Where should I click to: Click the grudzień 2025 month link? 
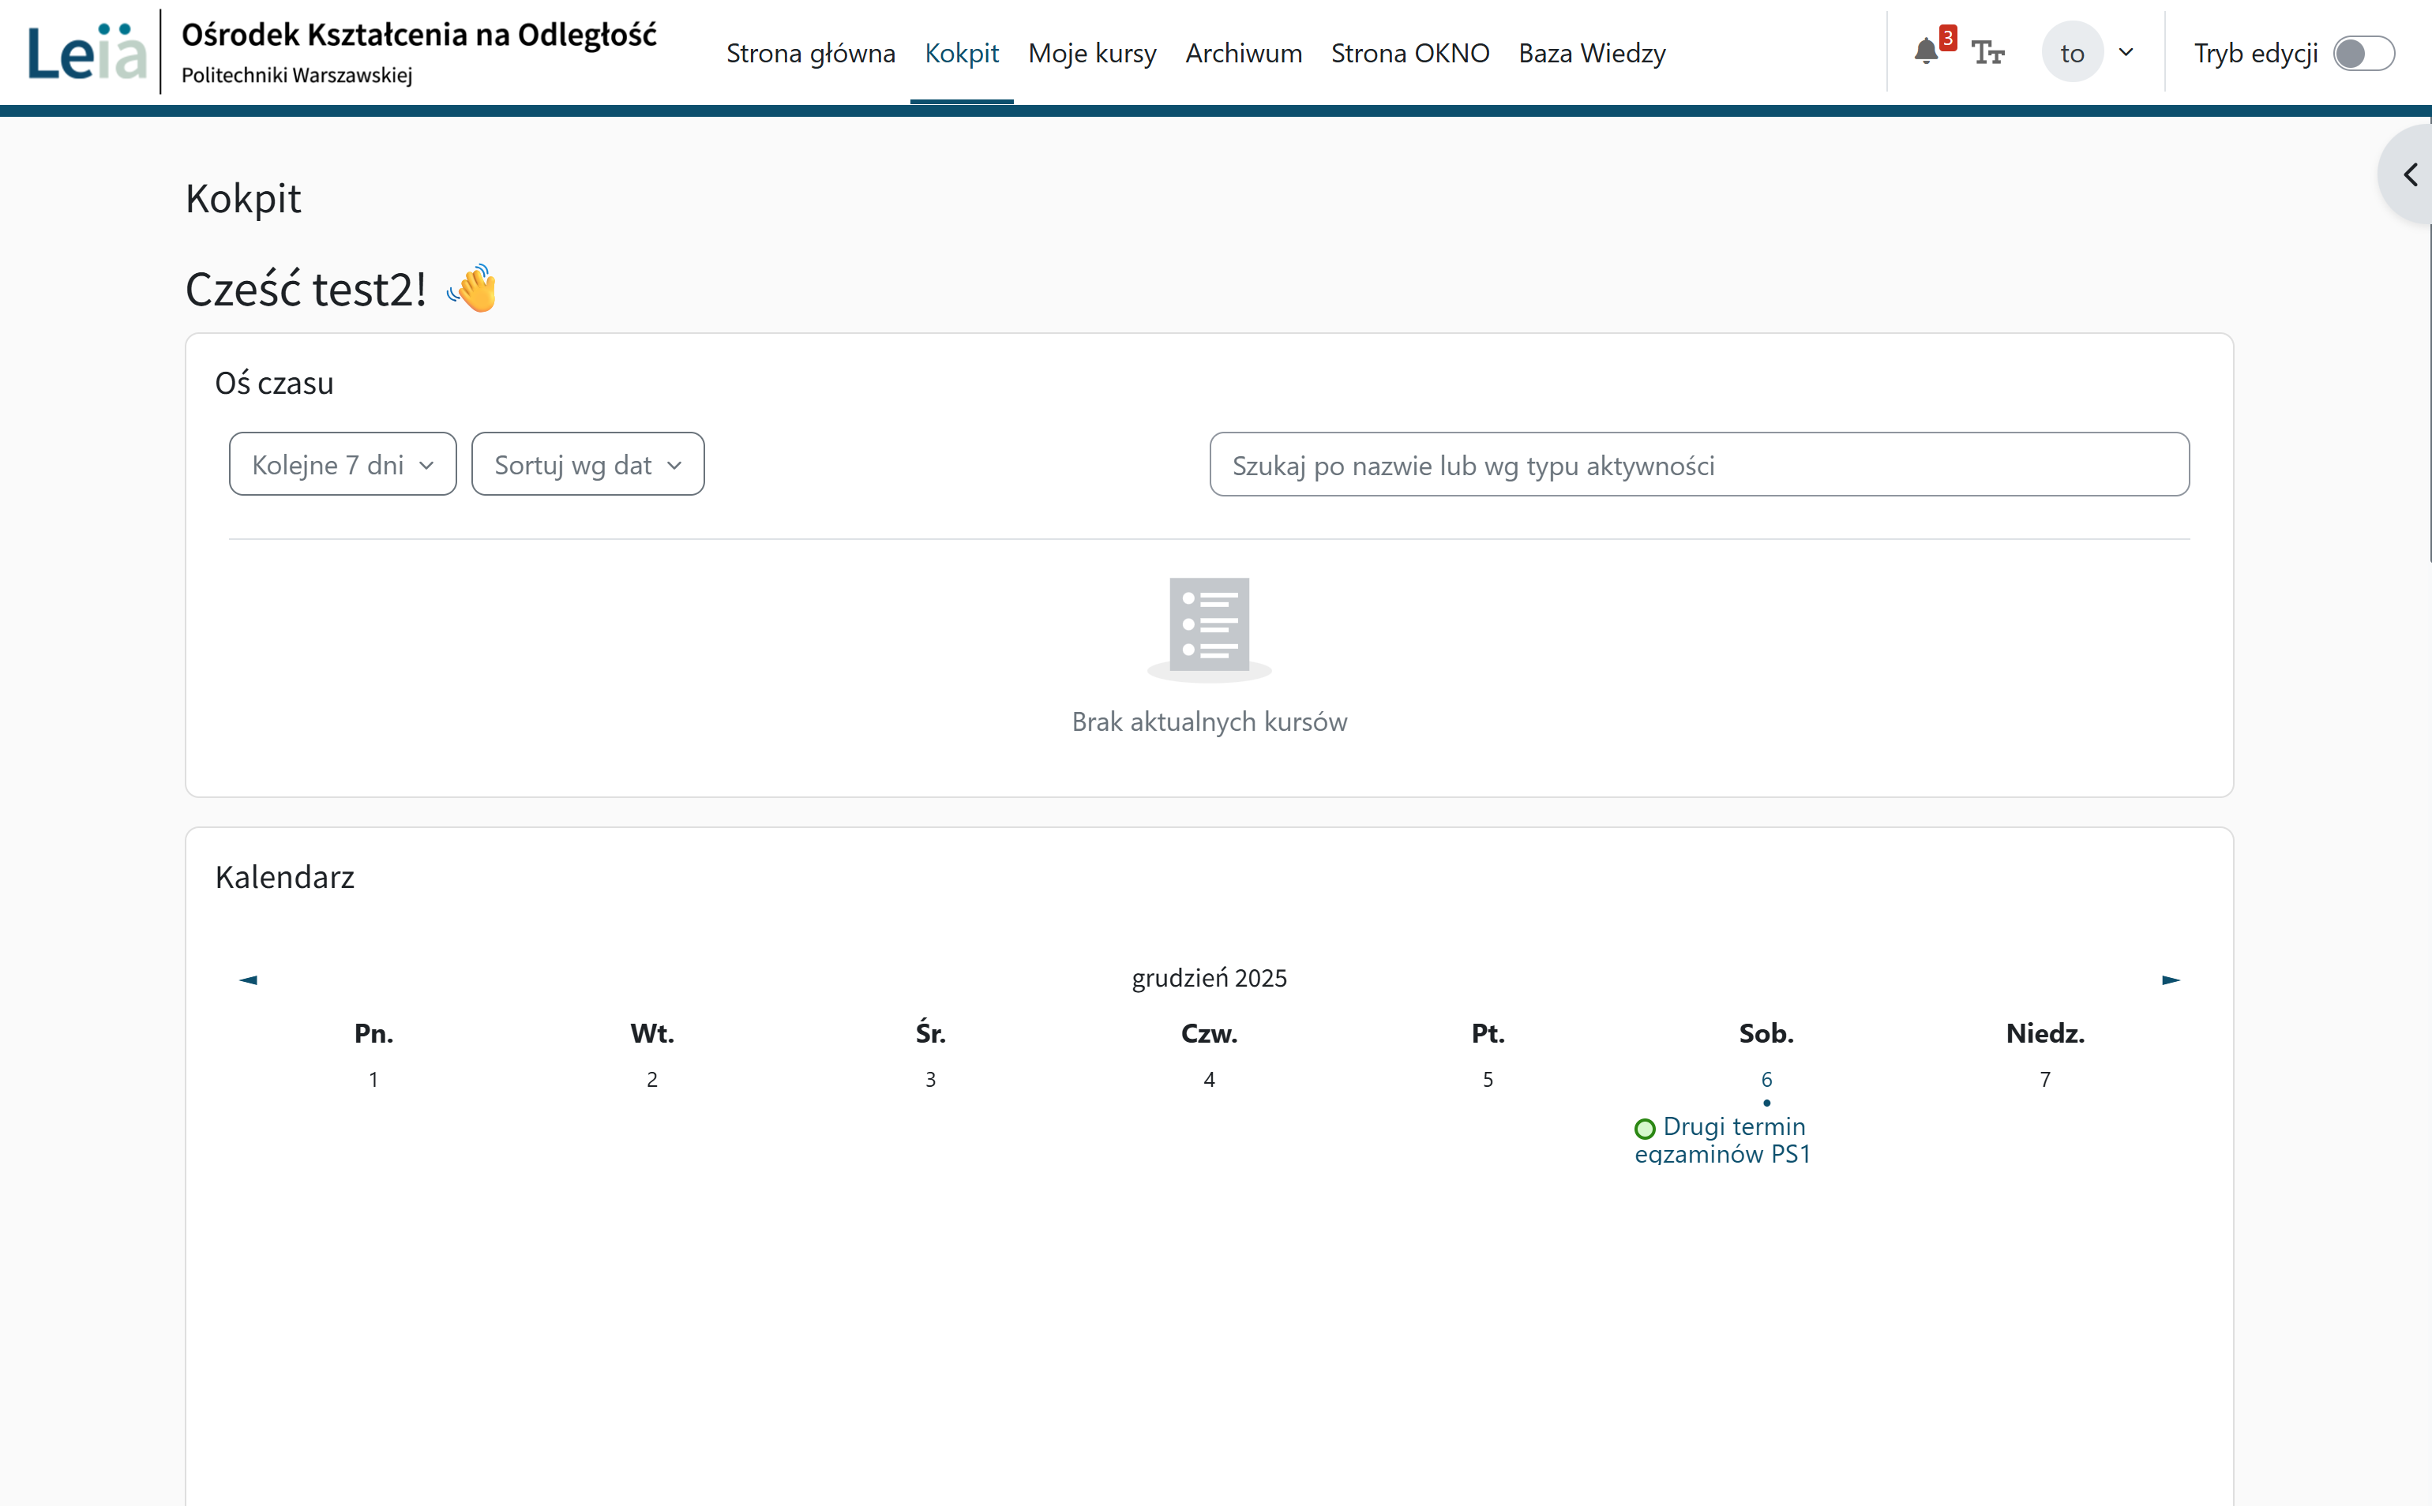click(x=1209, y=978)
